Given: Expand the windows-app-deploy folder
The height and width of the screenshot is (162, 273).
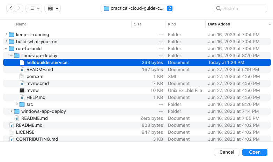Looking at the screenshot, I should click(x=12, y=111).
